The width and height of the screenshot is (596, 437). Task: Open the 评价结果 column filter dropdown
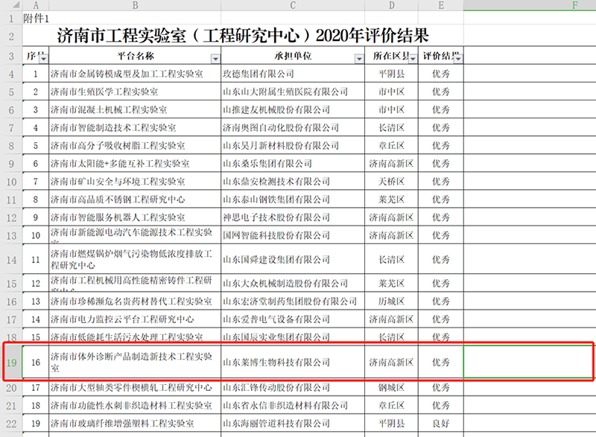(x=458, y=59)
